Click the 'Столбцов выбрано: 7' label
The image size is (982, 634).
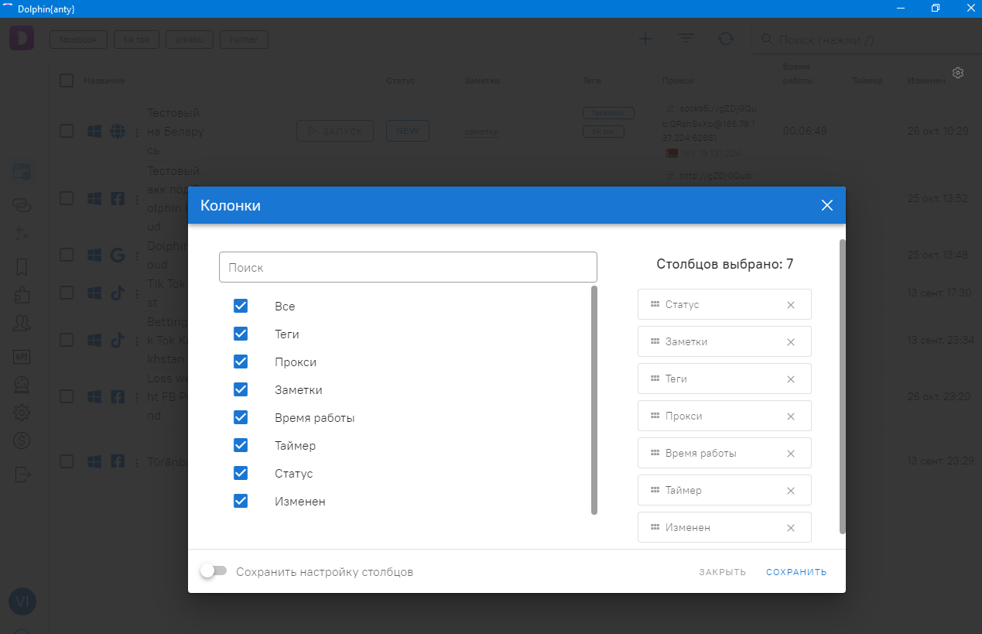click(724, 264)
